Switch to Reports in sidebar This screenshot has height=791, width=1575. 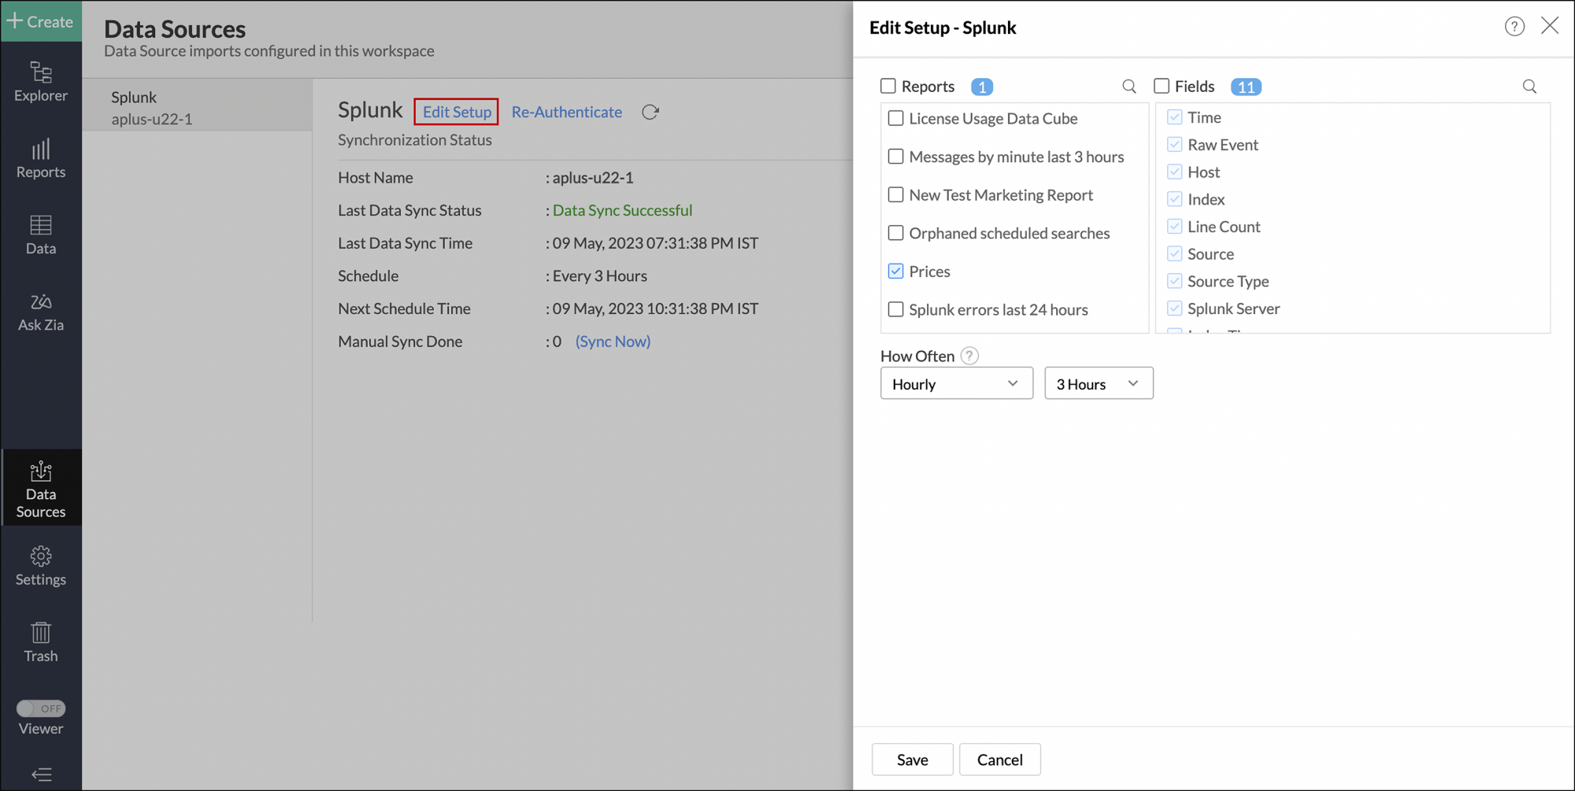41,159
